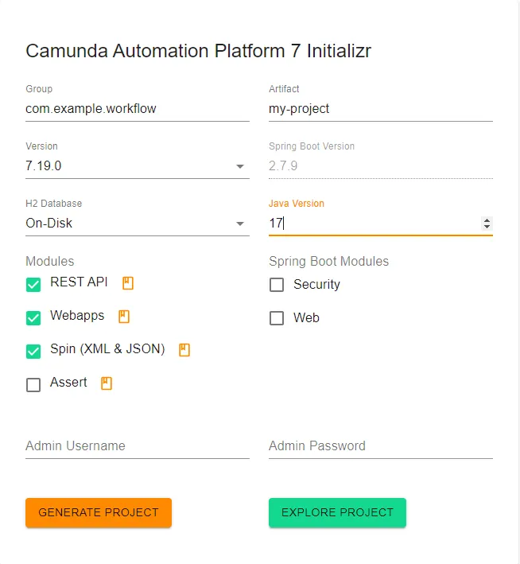Decrease Java Version with down arrow
This screenshot has height=564, width=520.
tap(487, 228)
